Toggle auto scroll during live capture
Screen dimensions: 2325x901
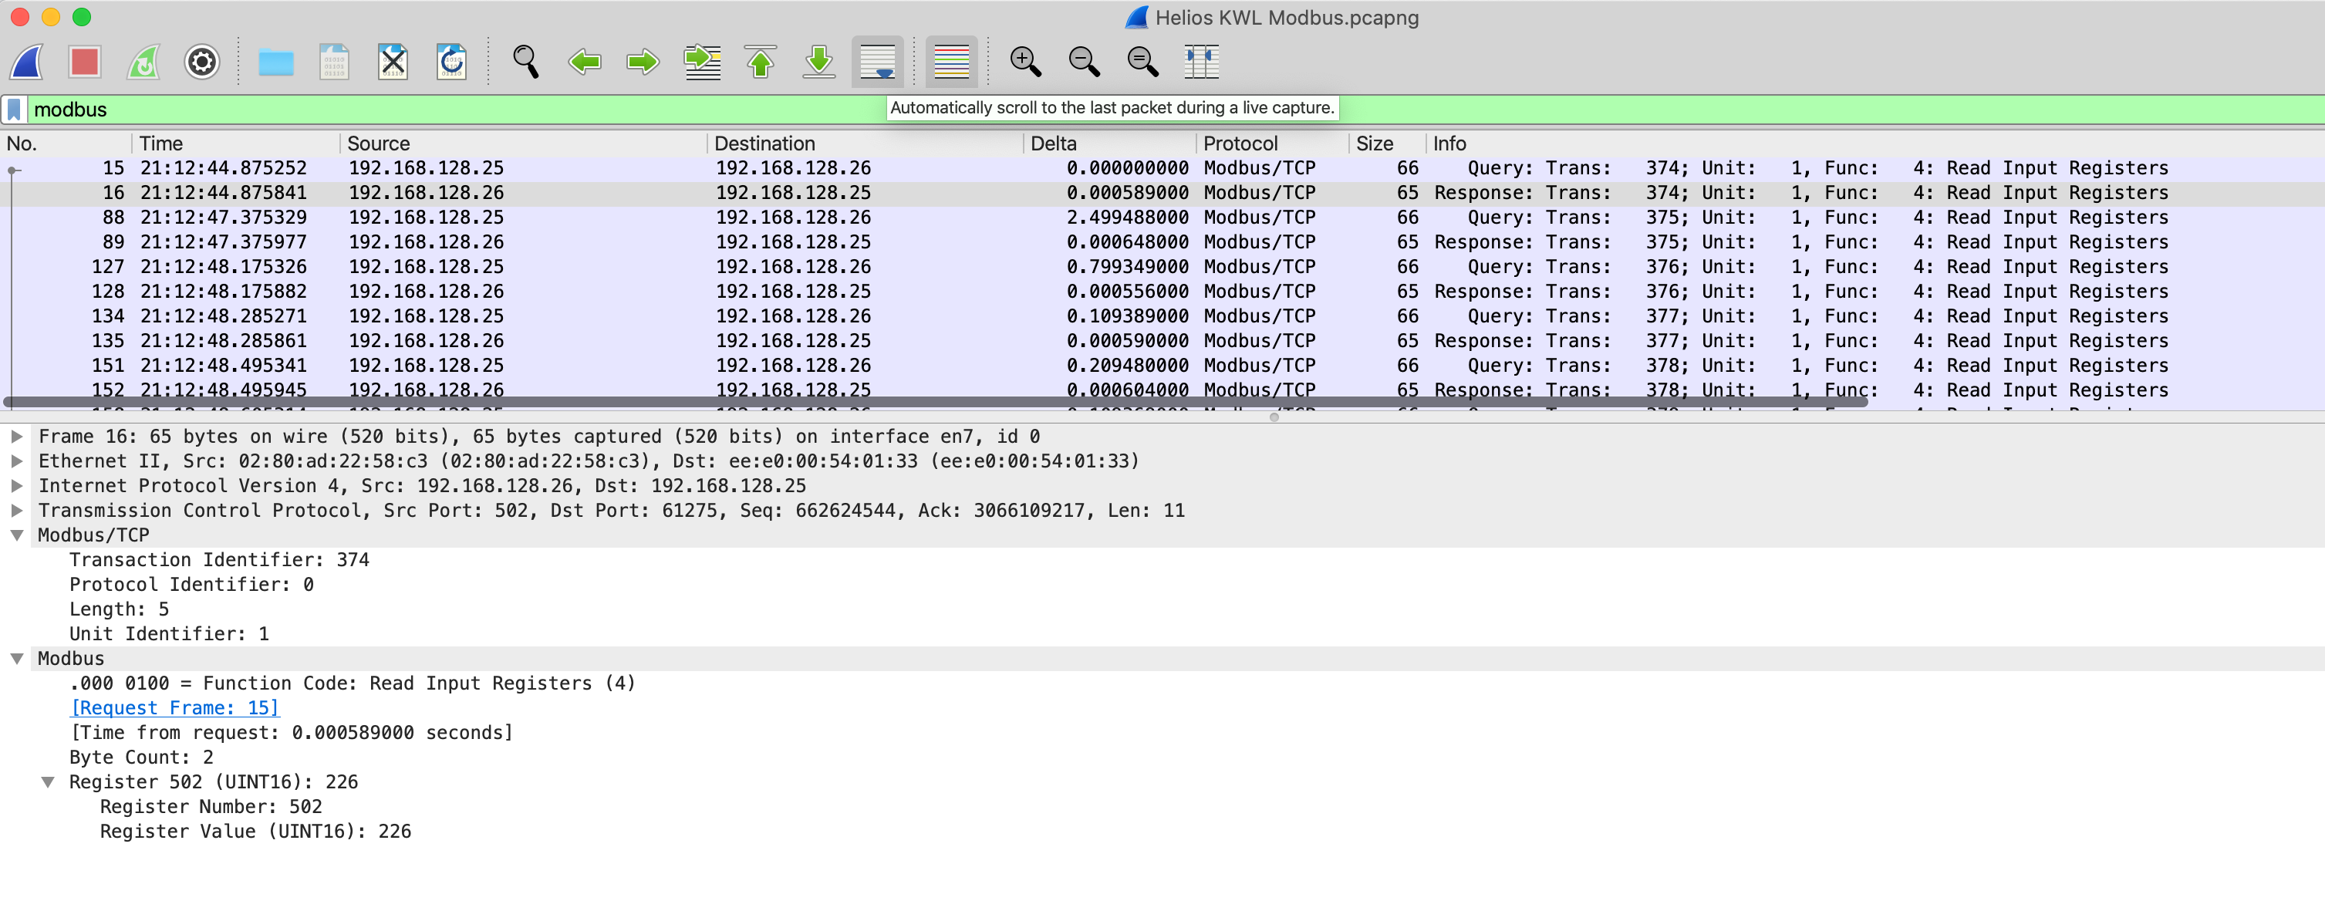click(877, 62)
